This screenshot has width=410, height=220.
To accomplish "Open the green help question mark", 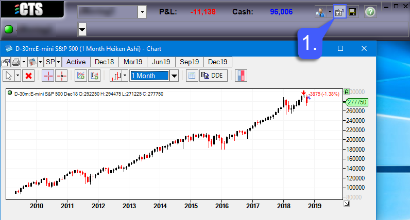I will pyautogui.click(x=370, y=12).
